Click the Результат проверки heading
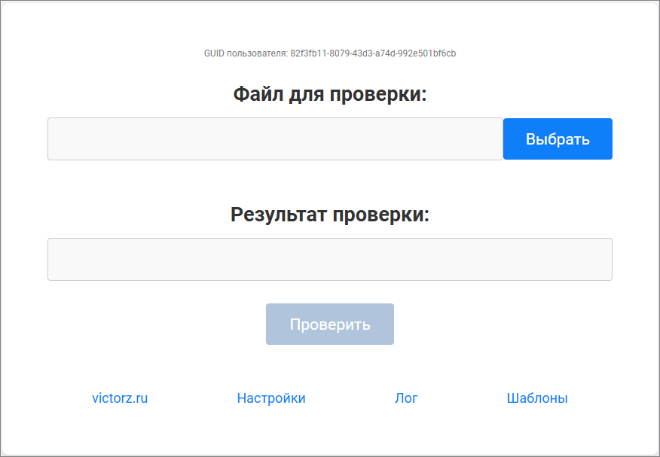Viewport: 660px width, 457px height. [x=330, y=215]
